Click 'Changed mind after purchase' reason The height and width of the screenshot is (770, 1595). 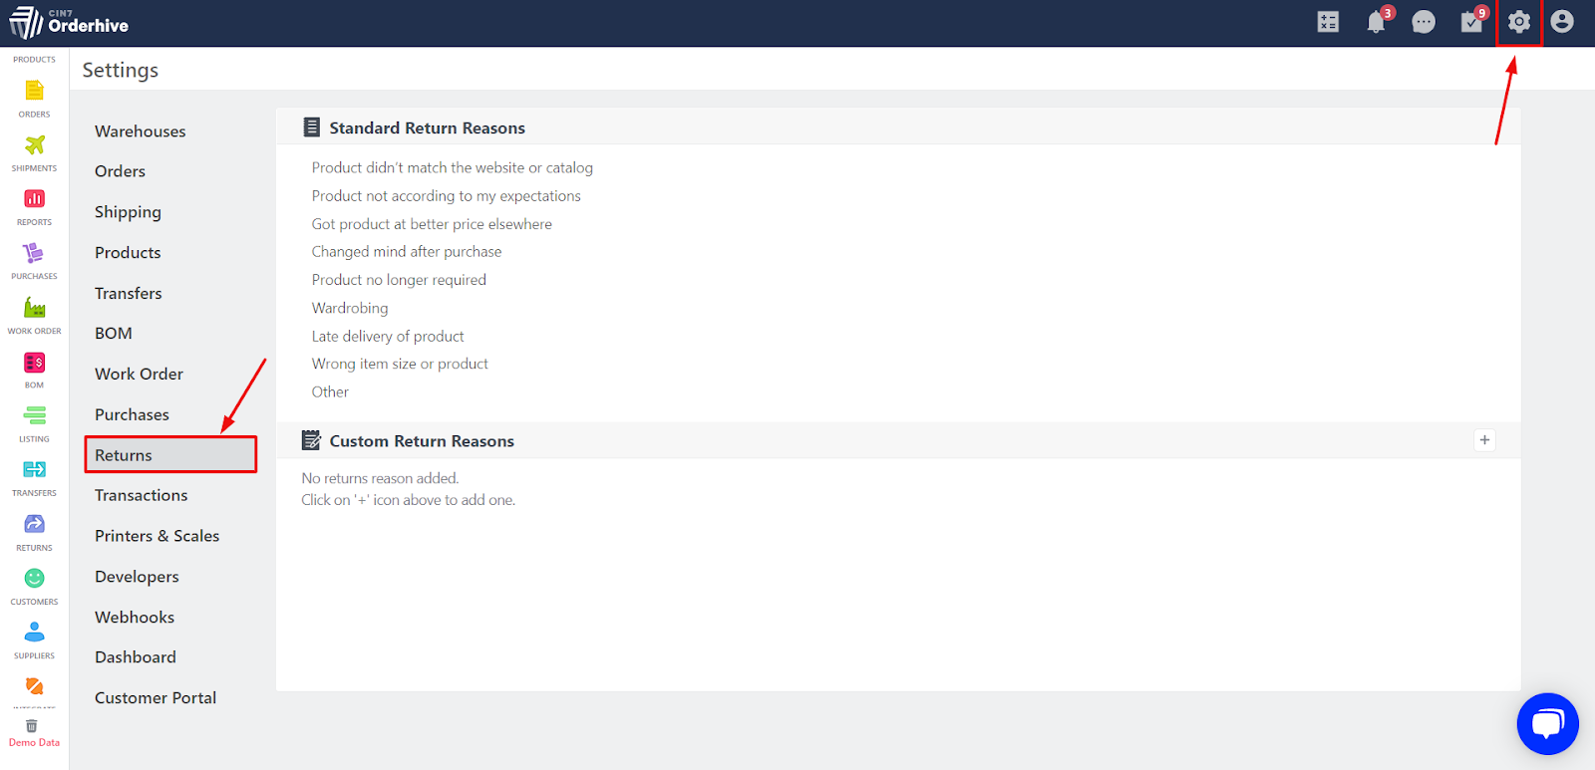point(407,252)
